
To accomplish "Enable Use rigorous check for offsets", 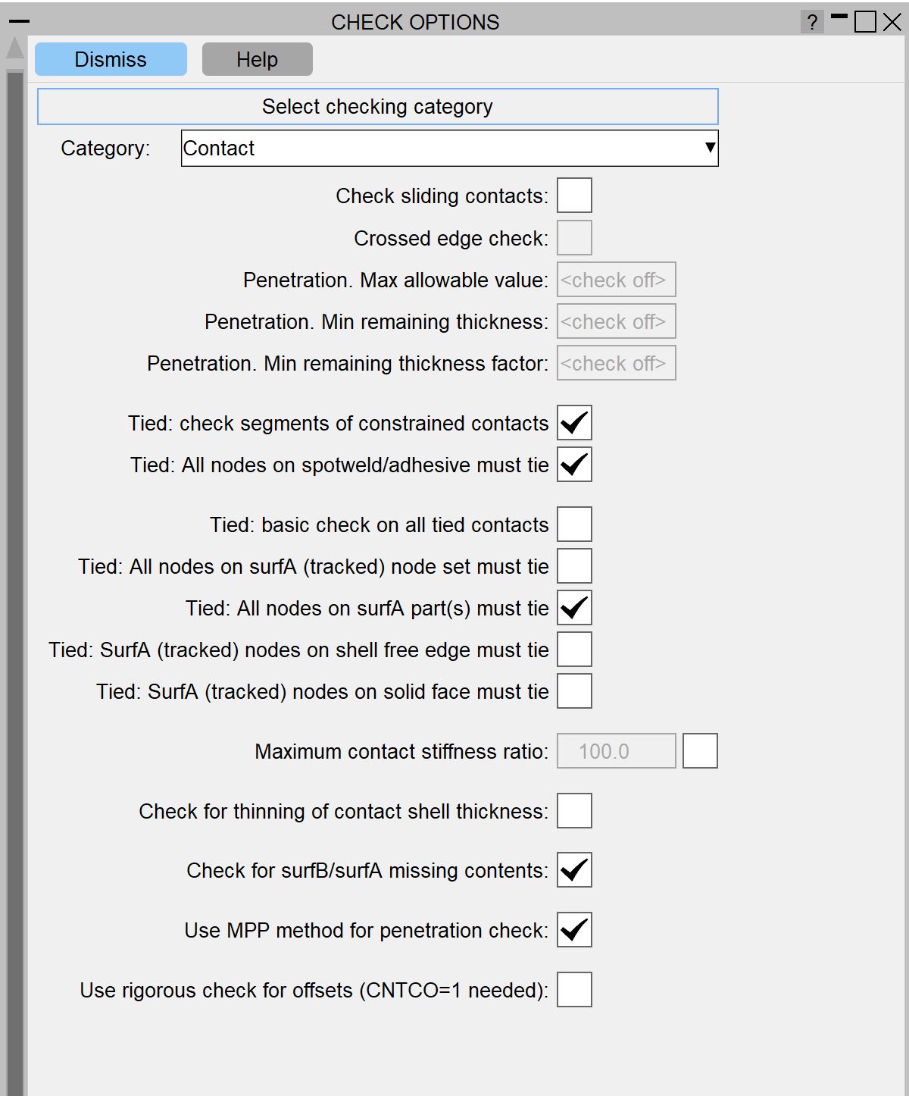I will [574, 990].
